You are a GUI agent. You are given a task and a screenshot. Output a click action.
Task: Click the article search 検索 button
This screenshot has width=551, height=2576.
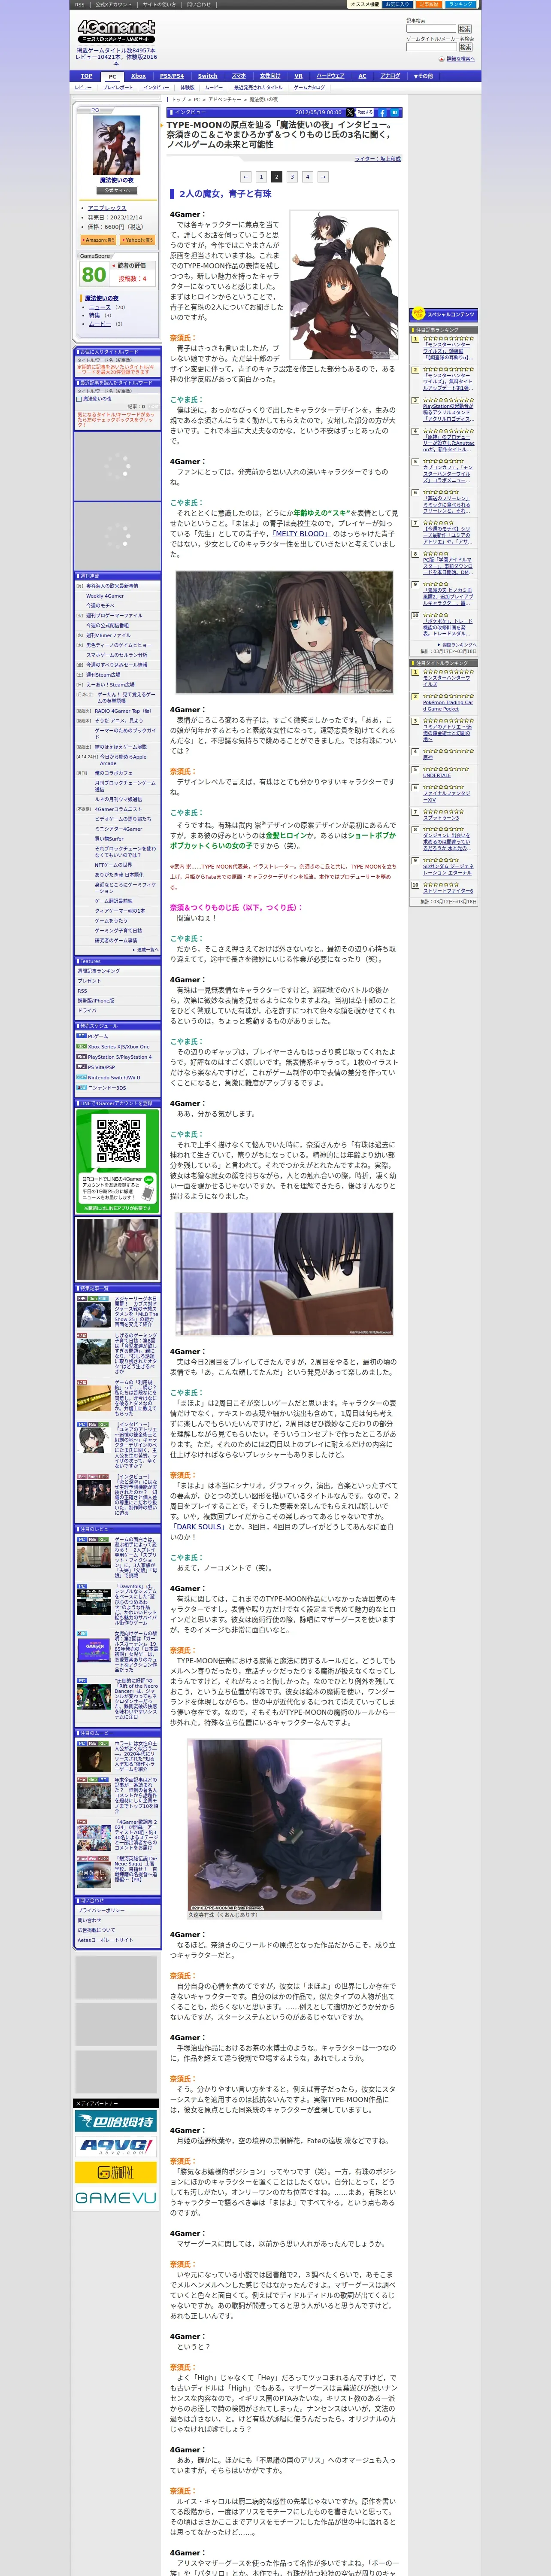pyautogui.click(x=465, y=29)
